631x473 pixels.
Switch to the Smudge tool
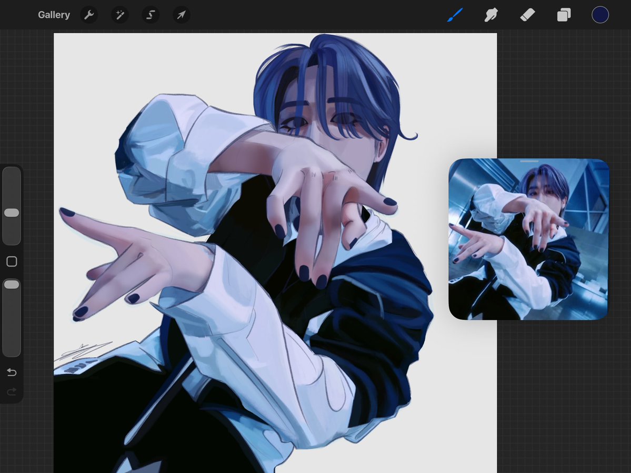[x=491, y=15]
